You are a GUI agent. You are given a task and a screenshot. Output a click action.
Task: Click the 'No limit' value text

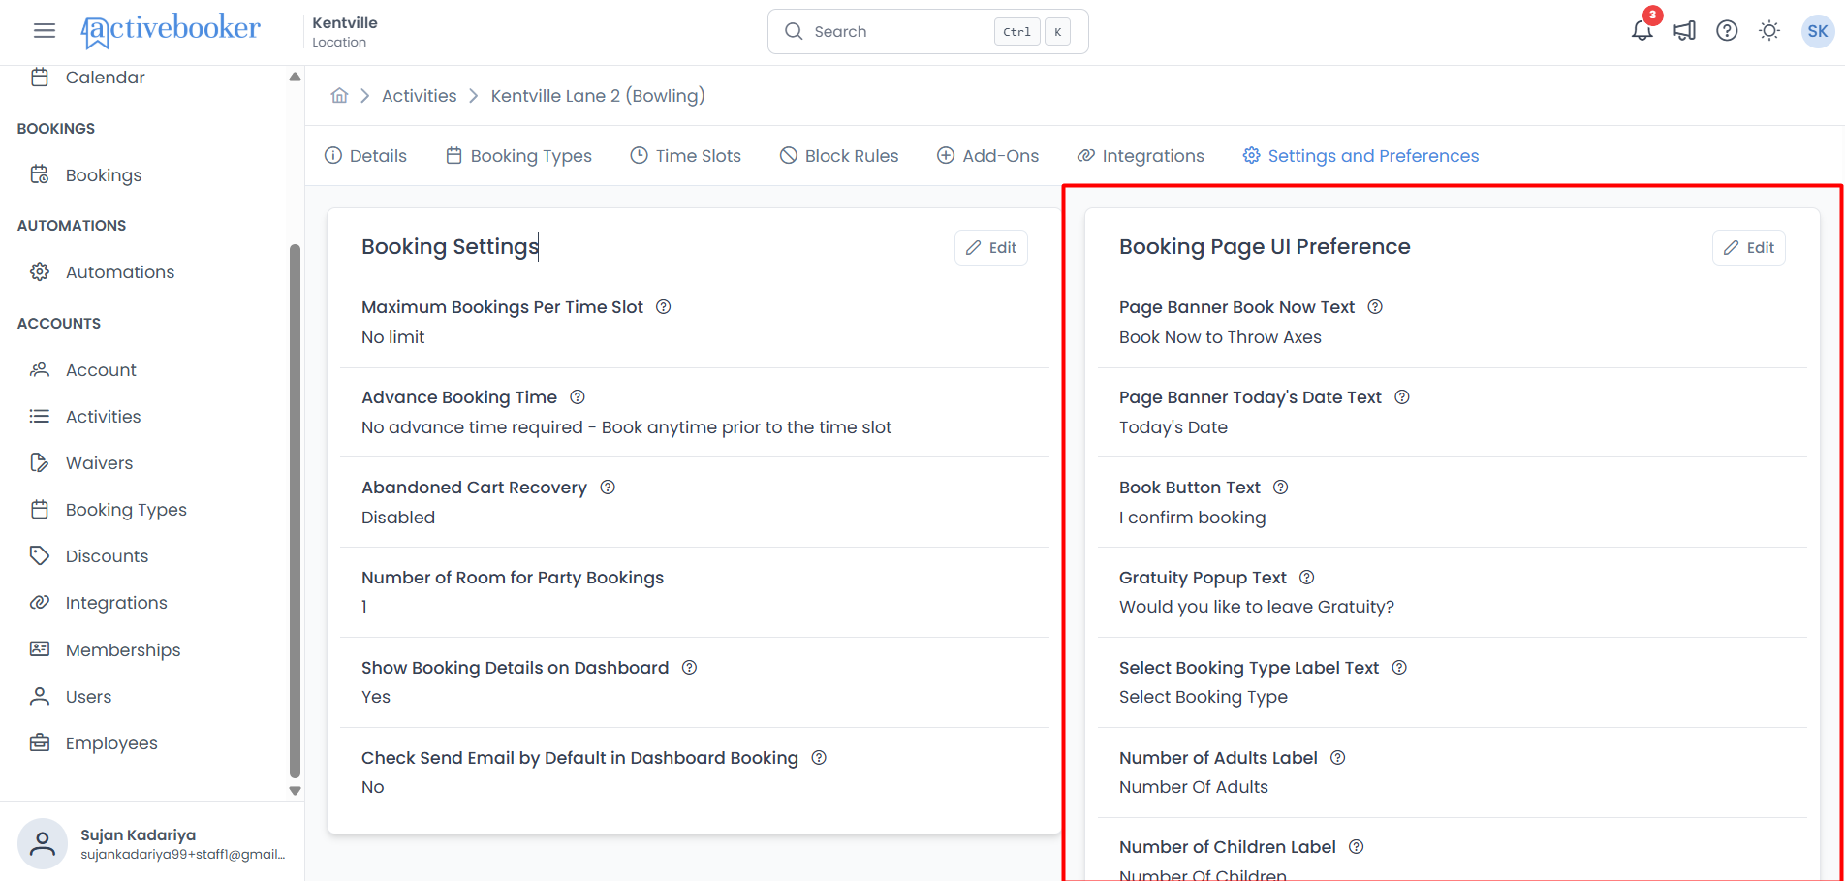click(x=392, y=337)
